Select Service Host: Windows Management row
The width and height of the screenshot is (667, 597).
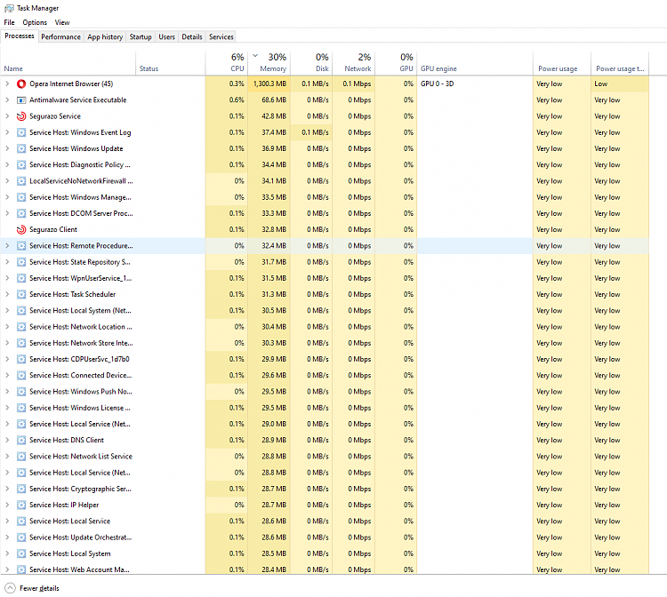coord(325,197)
